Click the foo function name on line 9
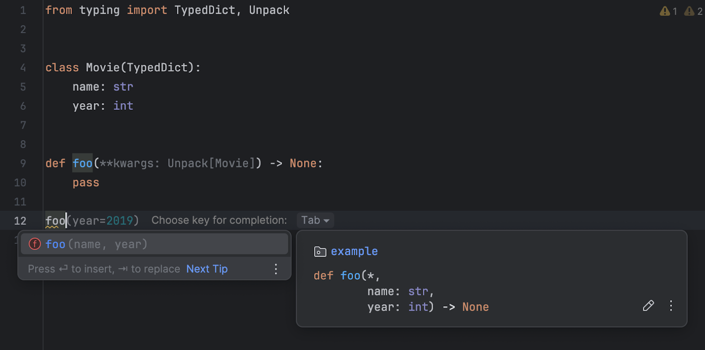The height and width of the screenshot is (350, 705). pyautogui.click(x=82, y=164)
